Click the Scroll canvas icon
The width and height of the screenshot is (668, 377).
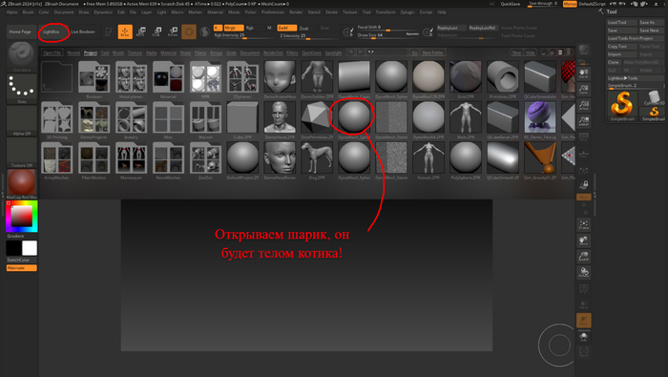tap(584, 73)
